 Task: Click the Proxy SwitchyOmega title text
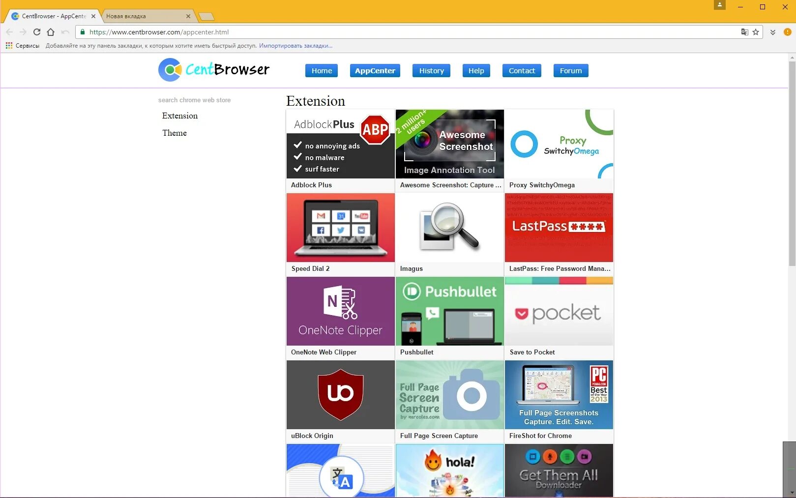pos(542,185)
